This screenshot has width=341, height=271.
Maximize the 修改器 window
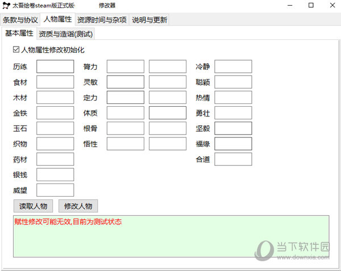[x=311, y=5]
